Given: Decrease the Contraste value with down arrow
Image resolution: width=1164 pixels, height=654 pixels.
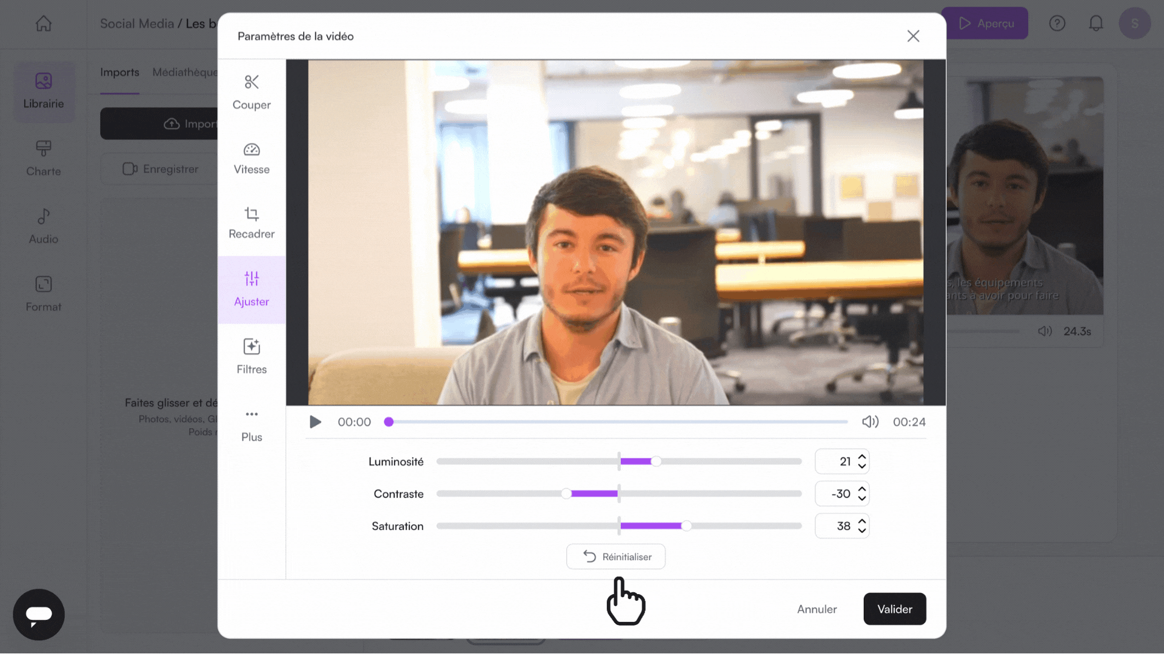Looking at the screenshot, I should point(862,498).
